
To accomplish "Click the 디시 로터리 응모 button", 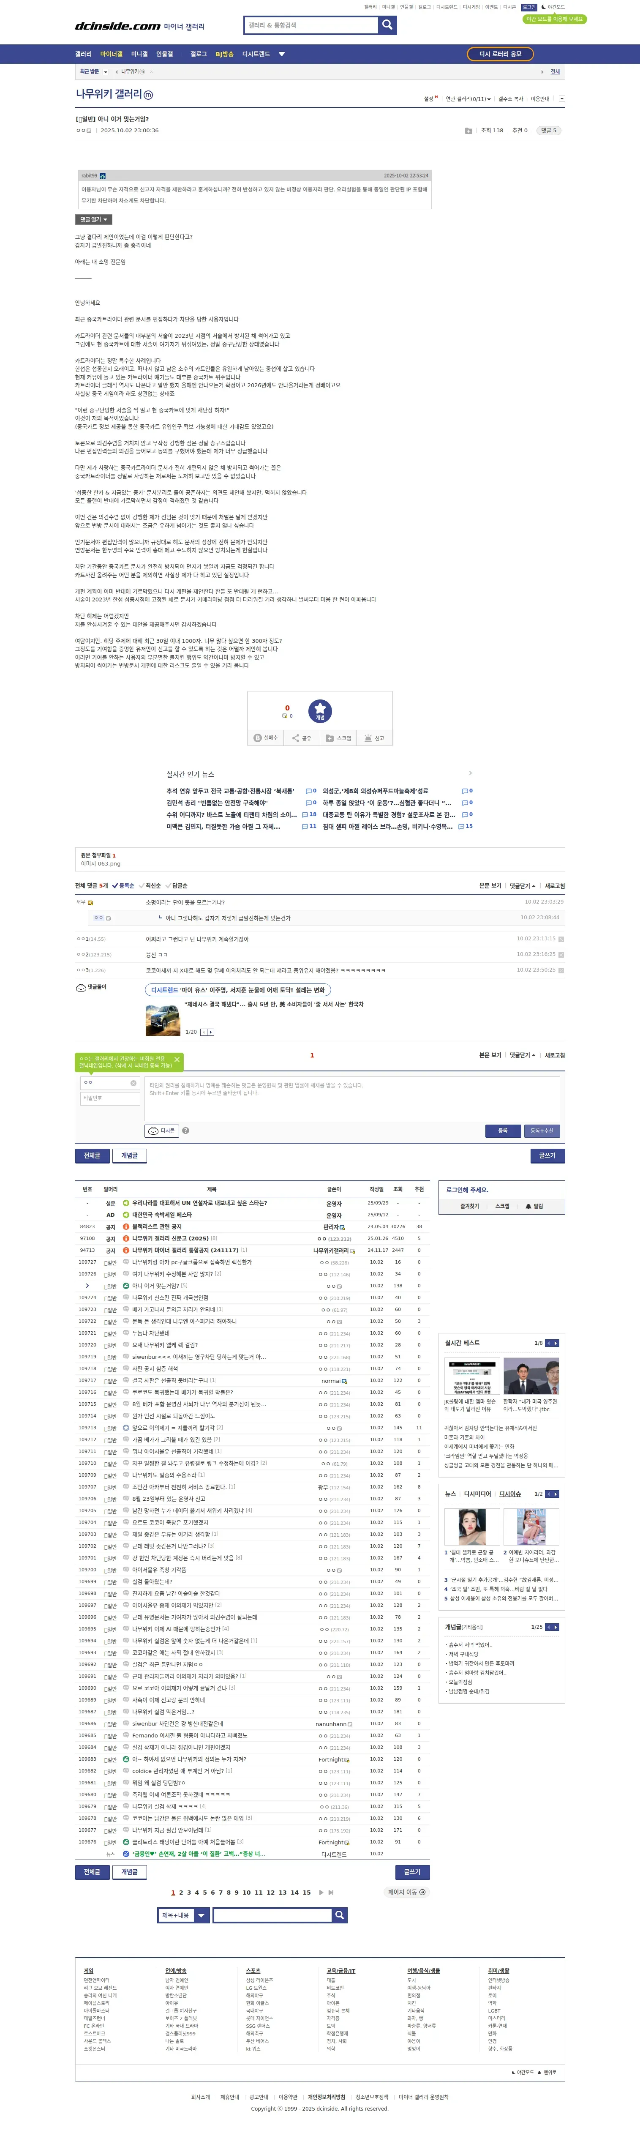I will coord(500,54).
